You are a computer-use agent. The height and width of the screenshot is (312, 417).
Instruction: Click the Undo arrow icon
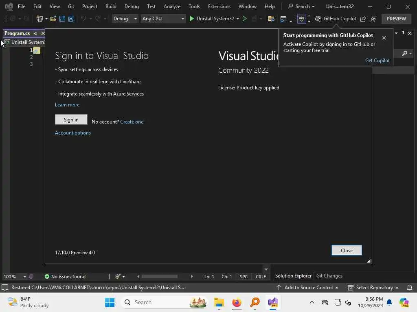[83, 19]
